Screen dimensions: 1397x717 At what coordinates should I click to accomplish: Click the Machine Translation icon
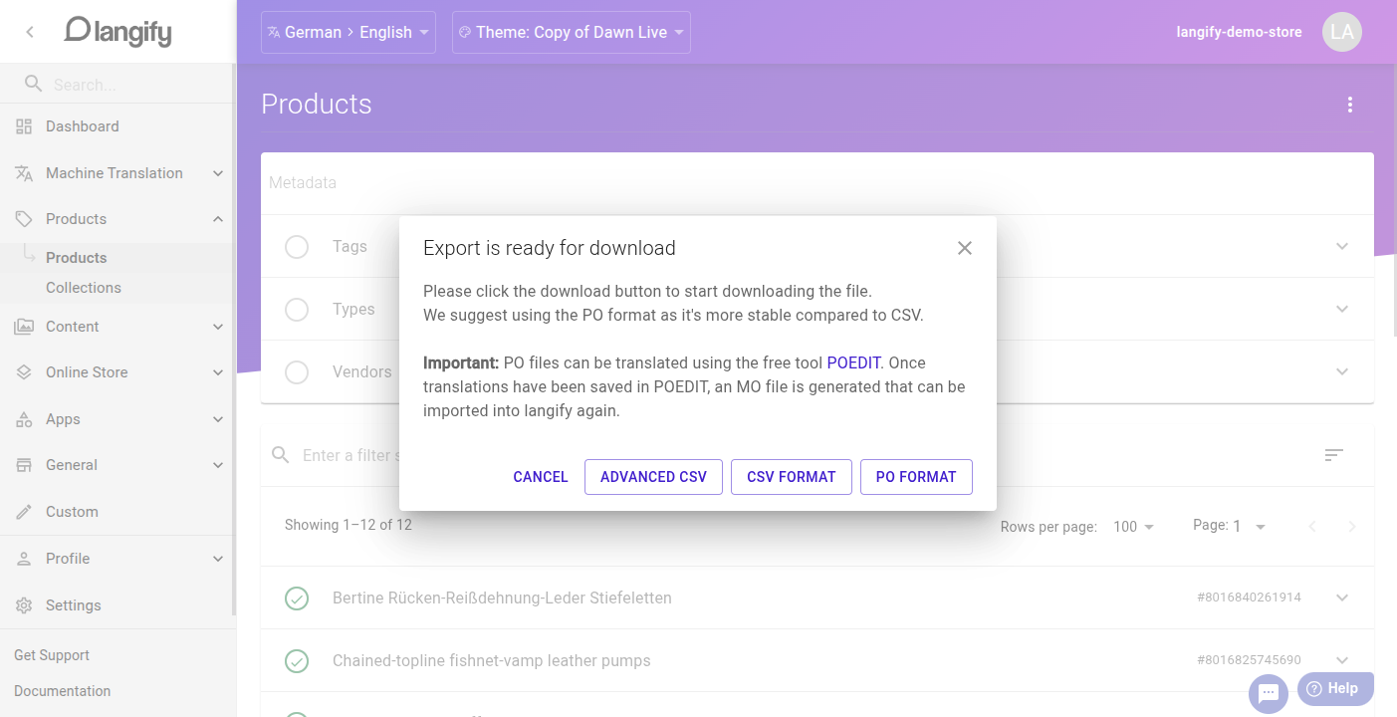[x=24, y=173]
